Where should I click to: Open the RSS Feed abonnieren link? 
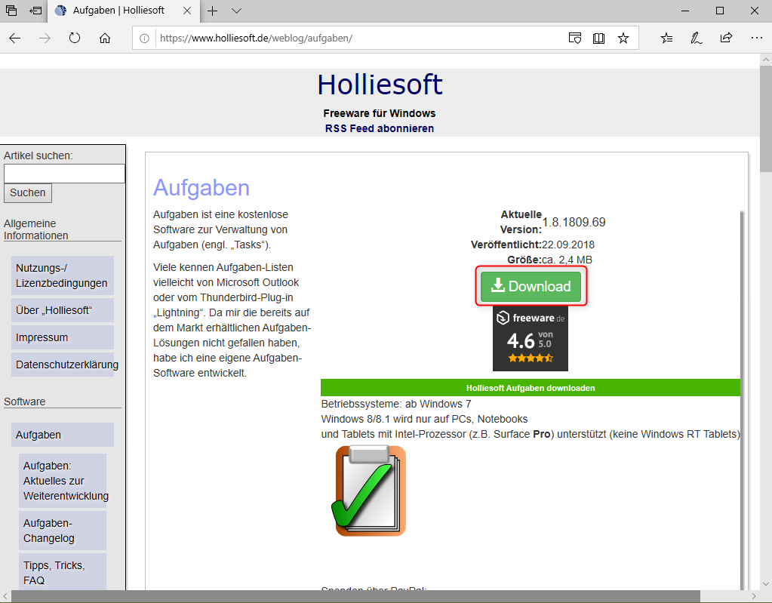click(x=379, y=128)
